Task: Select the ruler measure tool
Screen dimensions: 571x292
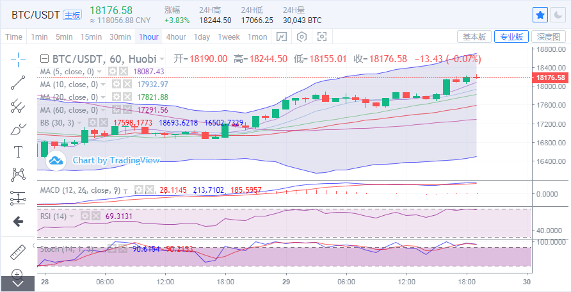Action: (18, 252)
